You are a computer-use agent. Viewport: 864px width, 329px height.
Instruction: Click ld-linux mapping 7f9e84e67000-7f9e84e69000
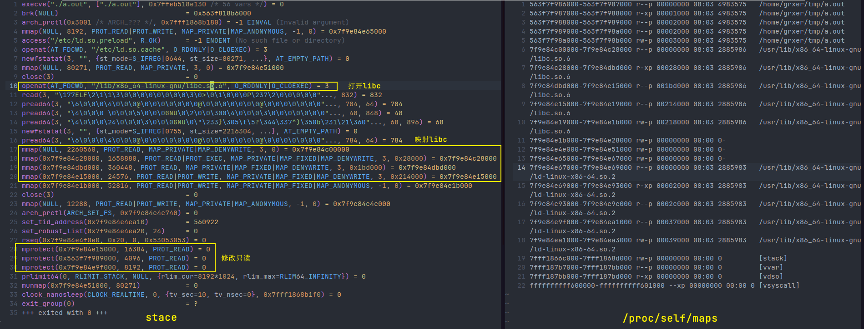695,172
